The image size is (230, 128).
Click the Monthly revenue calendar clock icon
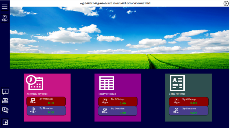(x=34, y=82)
